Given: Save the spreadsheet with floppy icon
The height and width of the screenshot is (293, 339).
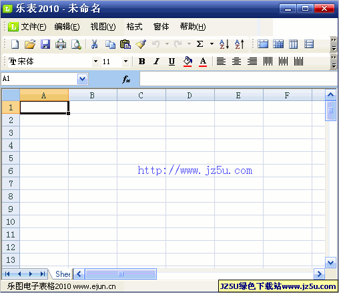Looking at the screenshot, I should [45, 44].
